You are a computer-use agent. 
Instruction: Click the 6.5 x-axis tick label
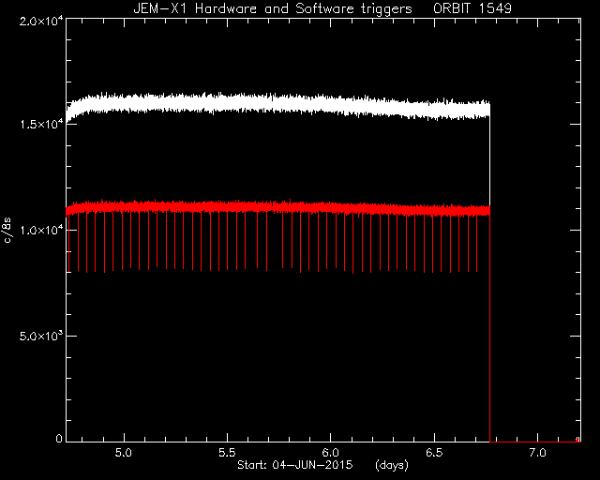[x=434, y=453]
